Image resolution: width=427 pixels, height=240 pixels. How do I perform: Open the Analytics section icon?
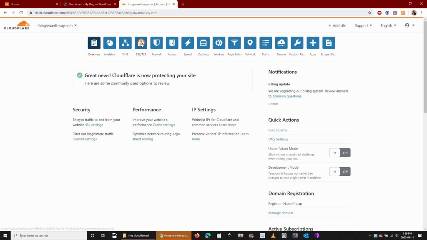(110, 43)
